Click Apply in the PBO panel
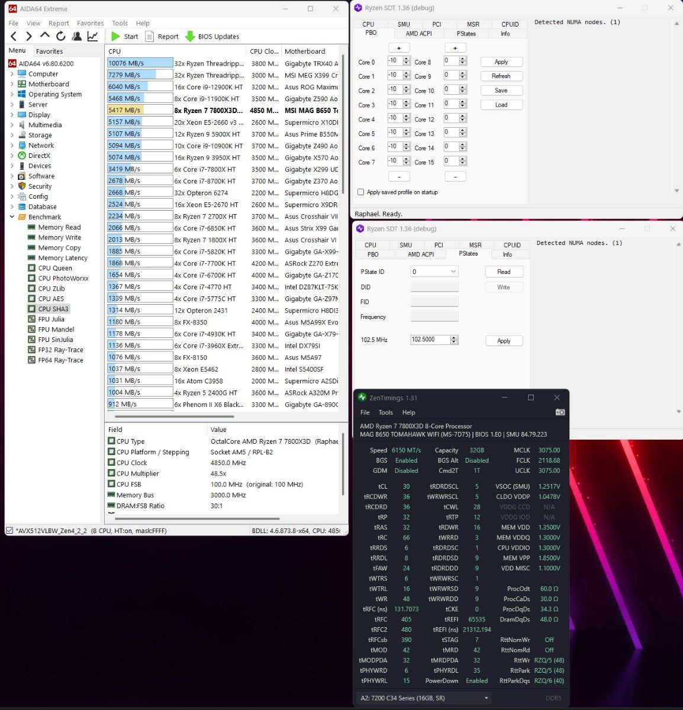 (x=501, y=62)
